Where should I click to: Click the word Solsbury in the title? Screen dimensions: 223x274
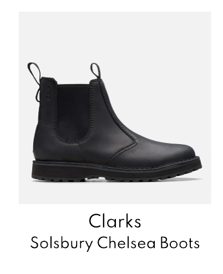tap(61, 243)
